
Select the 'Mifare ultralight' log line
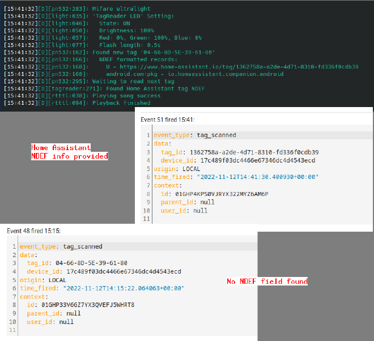pos(77,9)
